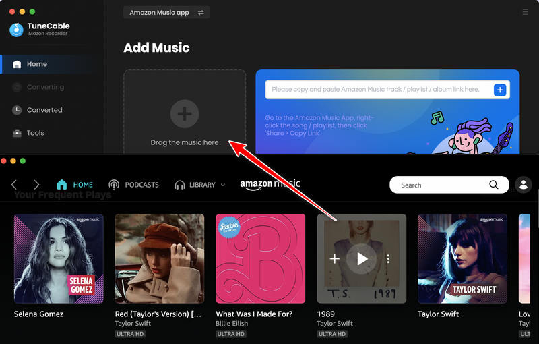Open the user profile icon
The image size is (539, 344).
(x=524, y=185)
